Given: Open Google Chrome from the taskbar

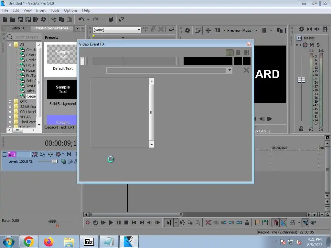Looking at the screenshot, I should 29,242.
